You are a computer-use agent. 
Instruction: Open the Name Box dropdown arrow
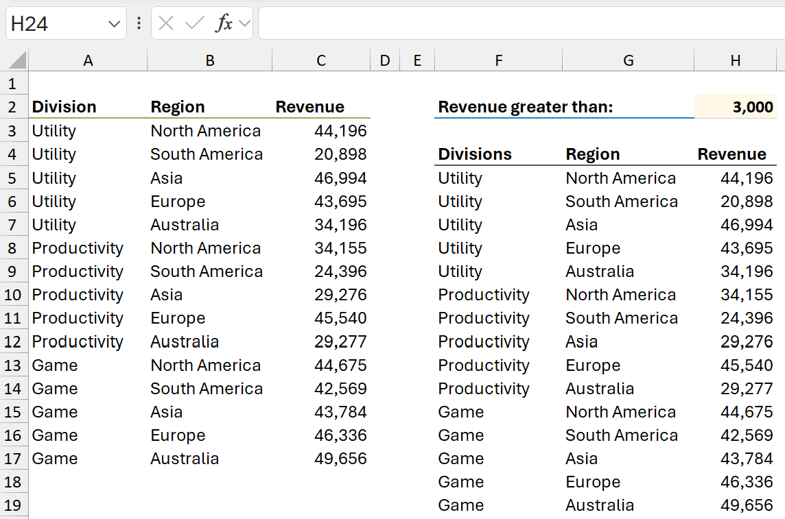(114, 24)
